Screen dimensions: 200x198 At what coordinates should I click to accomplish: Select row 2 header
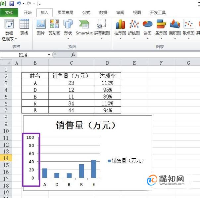pos(6,76)
